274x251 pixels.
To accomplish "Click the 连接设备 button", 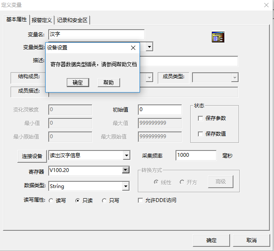I will tap(32, 156).
